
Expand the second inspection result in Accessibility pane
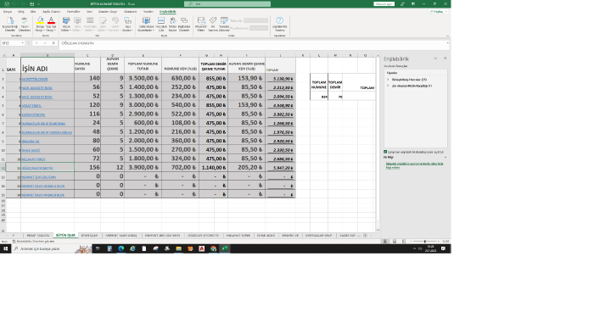(388, 86)
